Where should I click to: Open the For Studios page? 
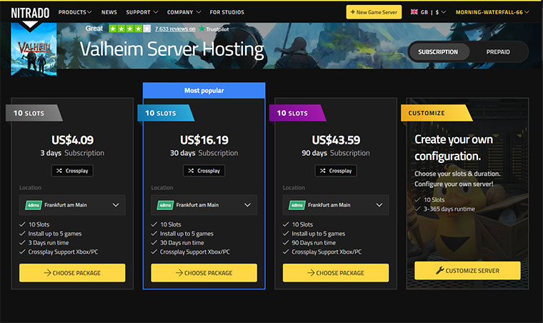[226, 12]
